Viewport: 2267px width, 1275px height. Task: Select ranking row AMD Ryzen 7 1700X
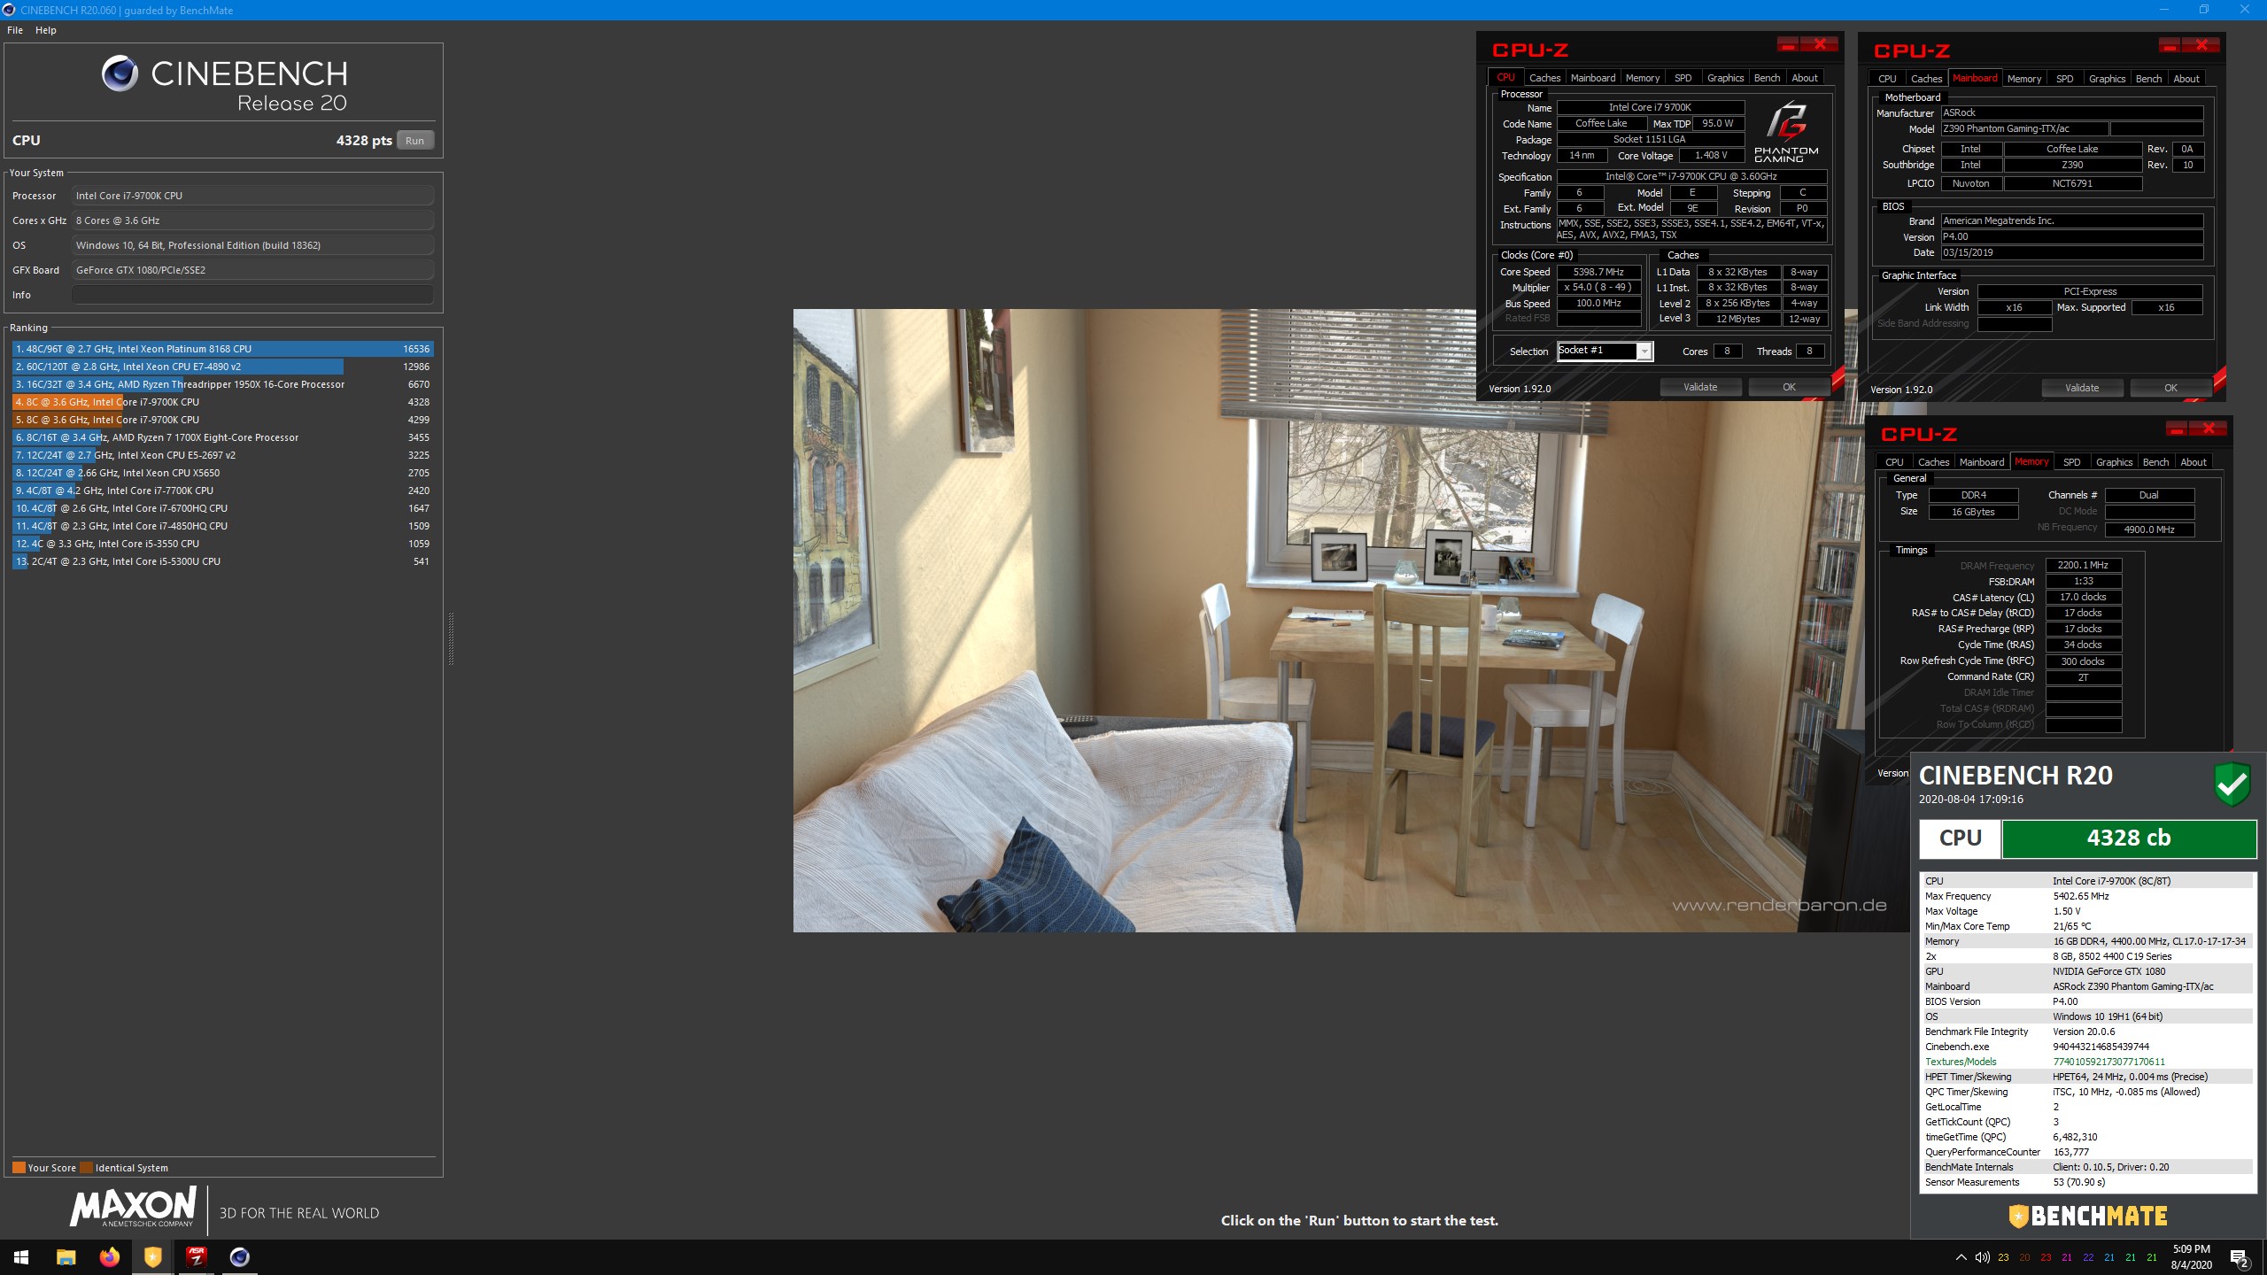[x=222, y=437]
